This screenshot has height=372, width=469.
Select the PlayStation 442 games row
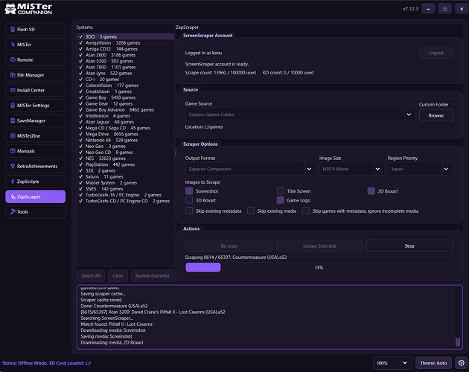click(126, 164)
